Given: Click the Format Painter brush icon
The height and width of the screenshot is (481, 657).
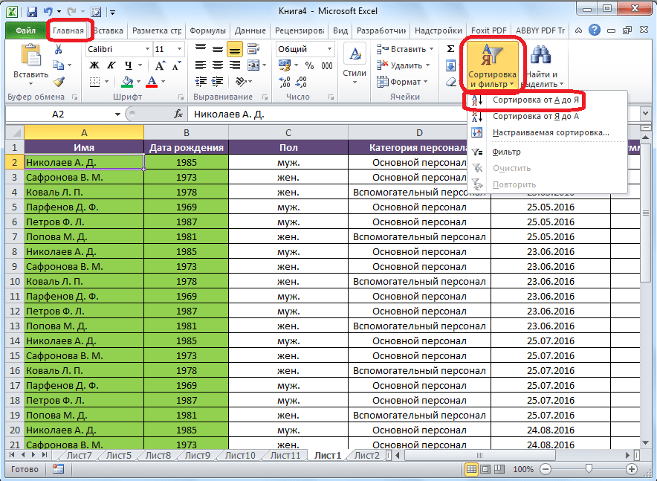Looking at the screenshot, I should tap(59, 82).
